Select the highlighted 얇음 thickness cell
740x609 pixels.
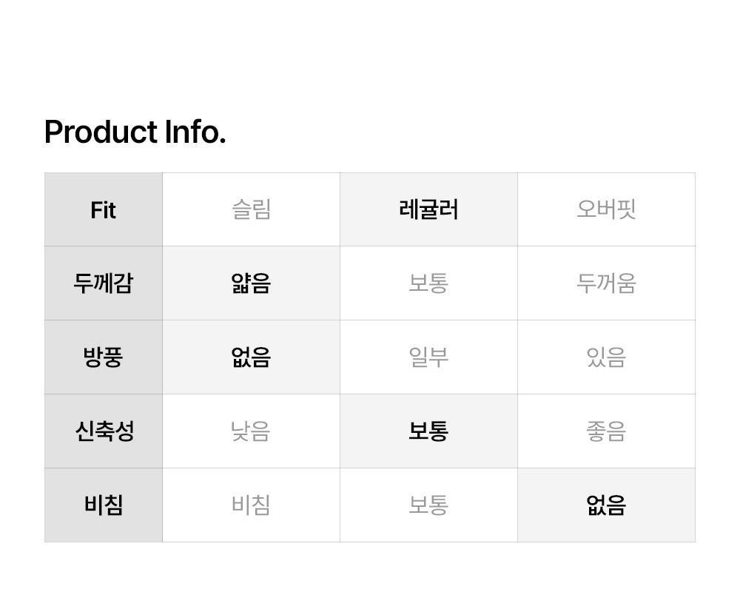251,283
